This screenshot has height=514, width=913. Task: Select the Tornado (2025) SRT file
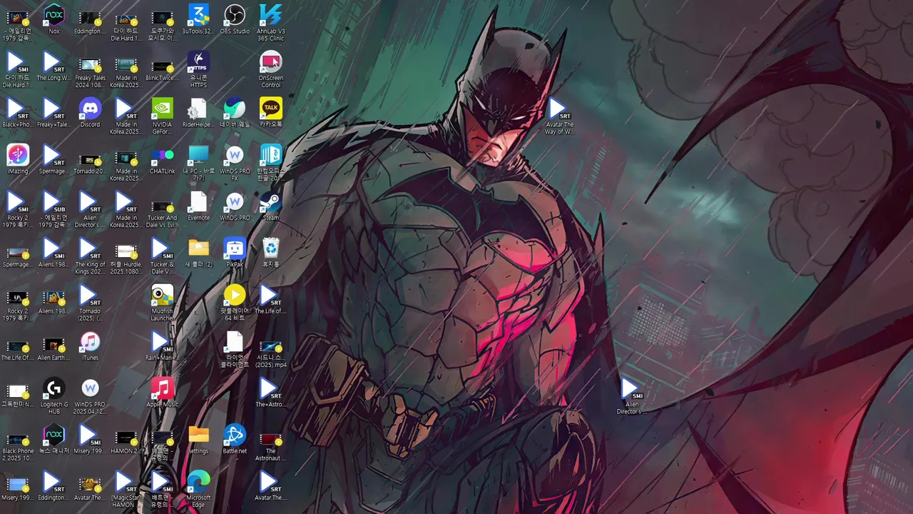[90, 303]
